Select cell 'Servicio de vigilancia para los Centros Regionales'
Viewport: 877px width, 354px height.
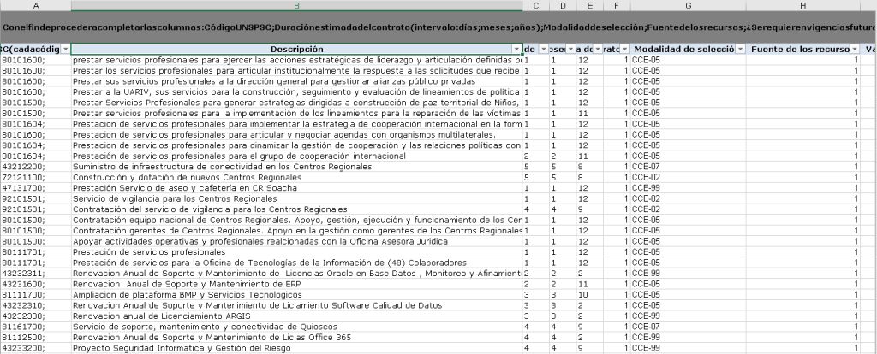pyautogui.click(x=297, y=198)
